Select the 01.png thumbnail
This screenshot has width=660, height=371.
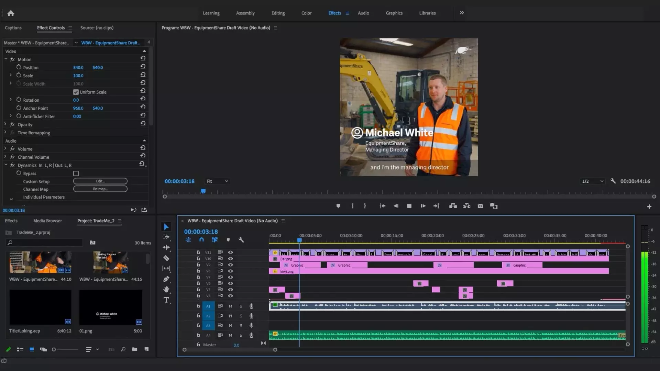[111, 307]
